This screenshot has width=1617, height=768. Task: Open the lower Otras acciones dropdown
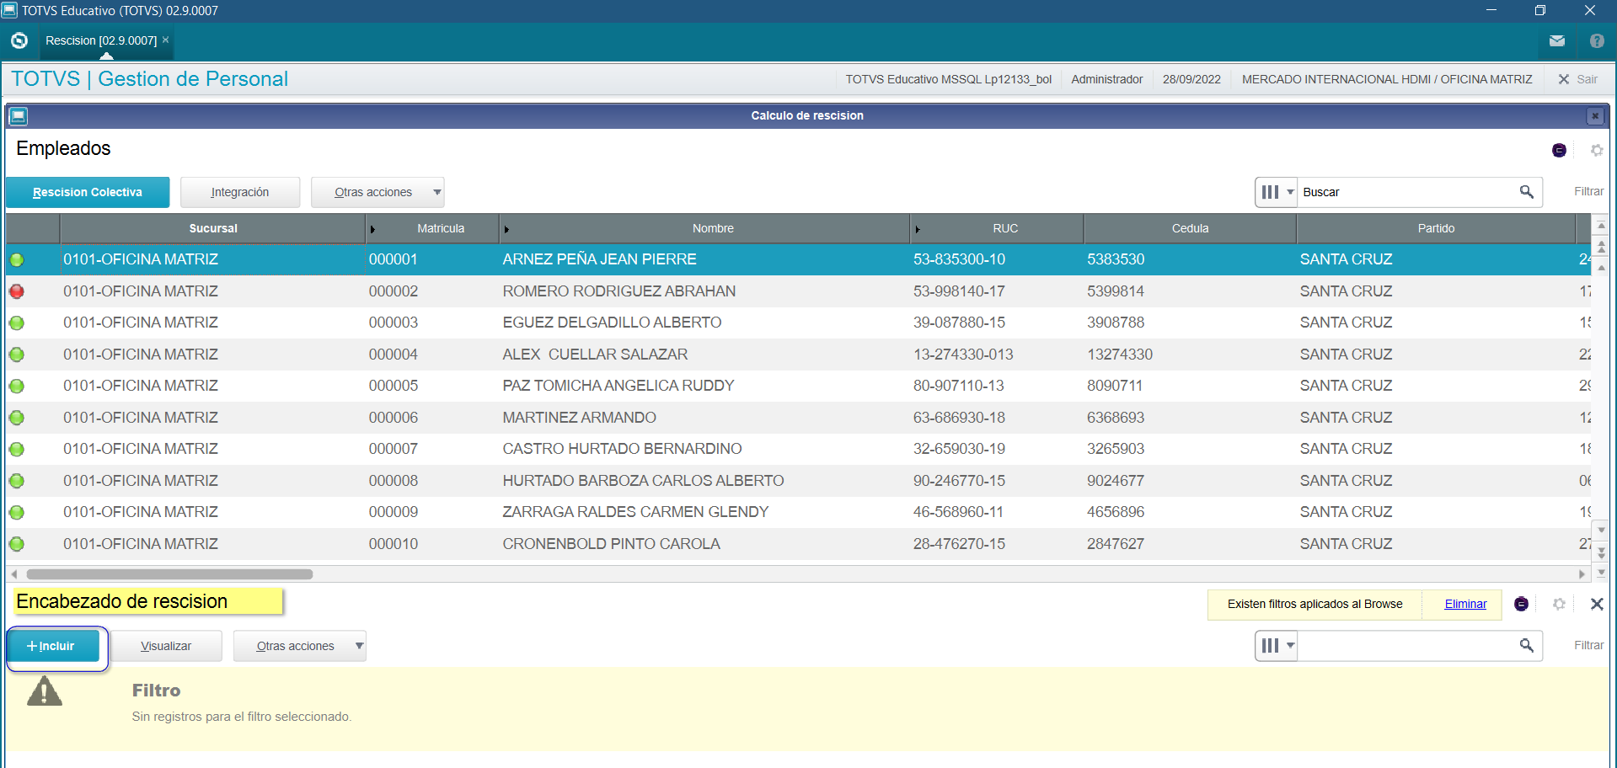click(x=359, y=646)
